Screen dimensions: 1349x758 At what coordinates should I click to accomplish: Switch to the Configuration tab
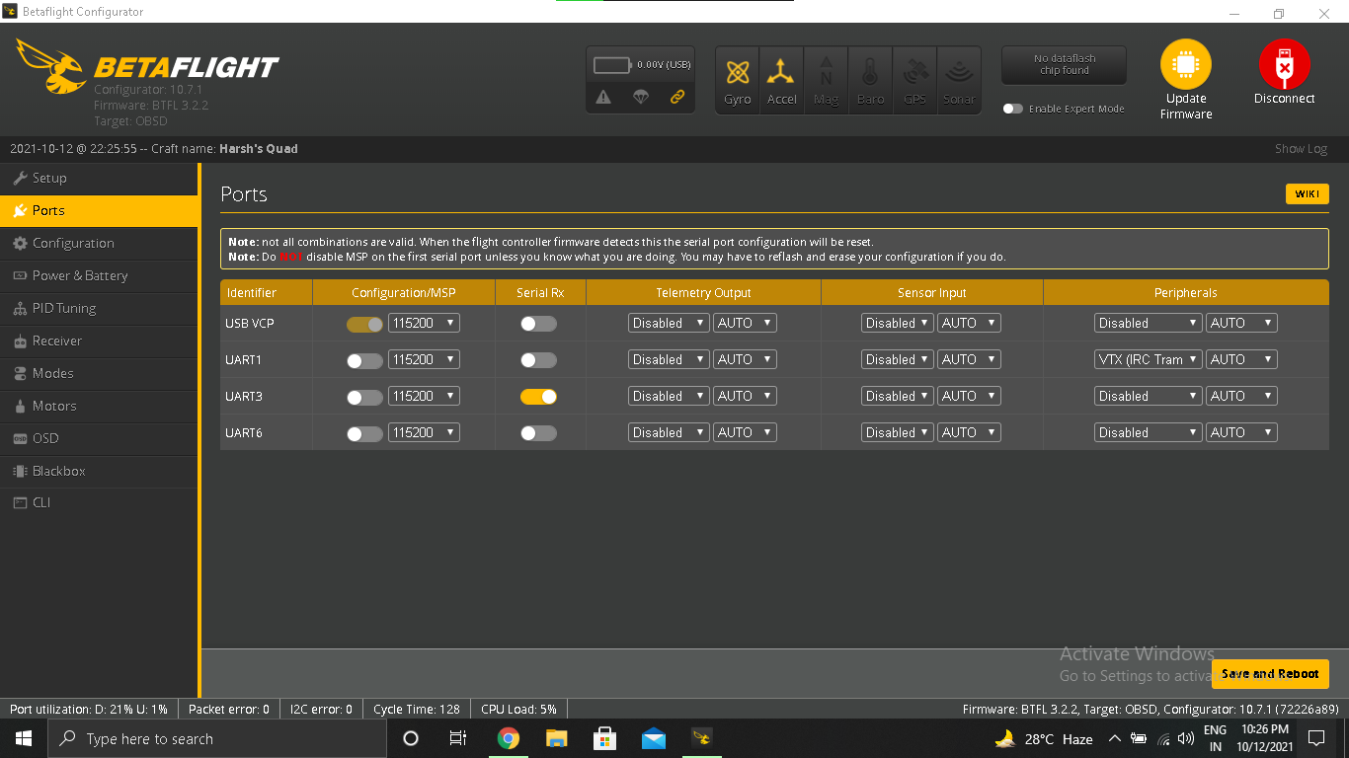click(x=73, y=243)
